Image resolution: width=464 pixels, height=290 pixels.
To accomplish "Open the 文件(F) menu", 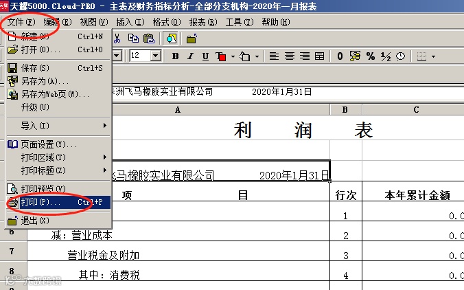I will (21, 22).
